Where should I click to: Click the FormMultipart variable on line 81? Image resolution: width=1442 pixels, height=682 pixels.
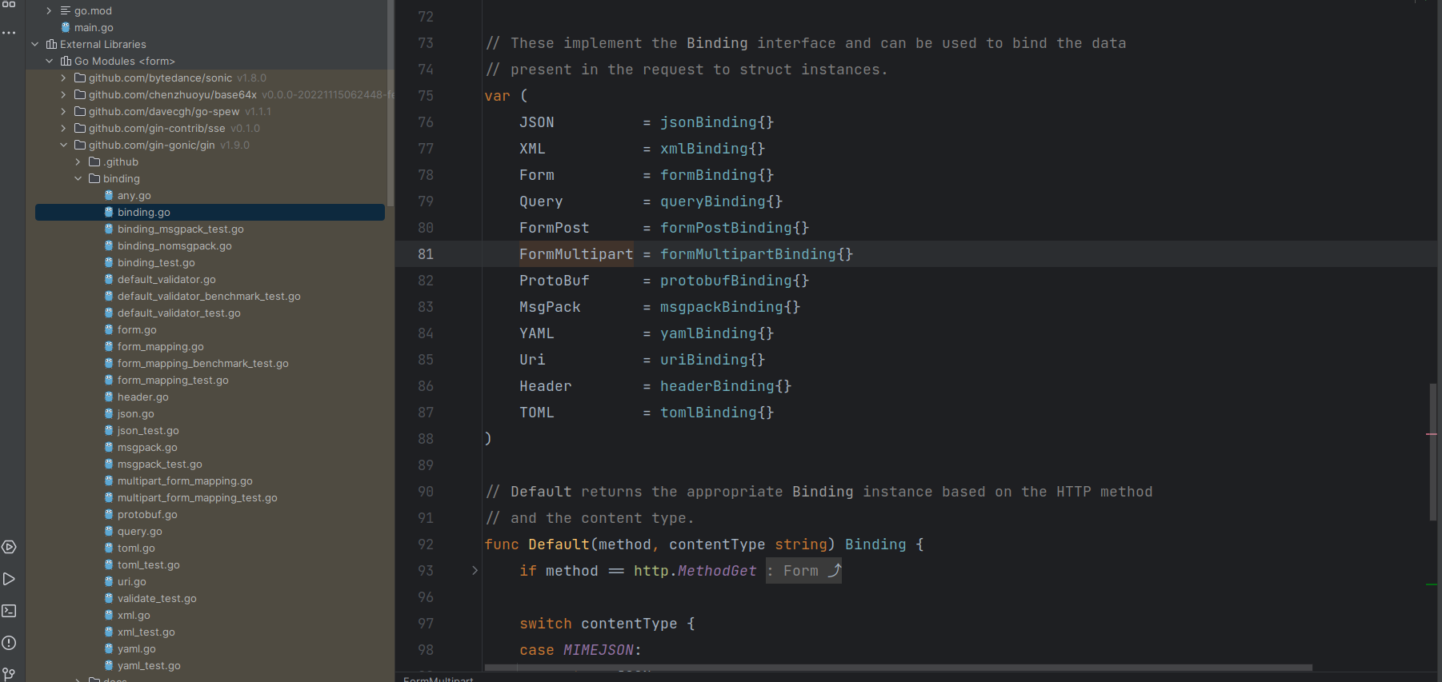(x=576, y=254)
